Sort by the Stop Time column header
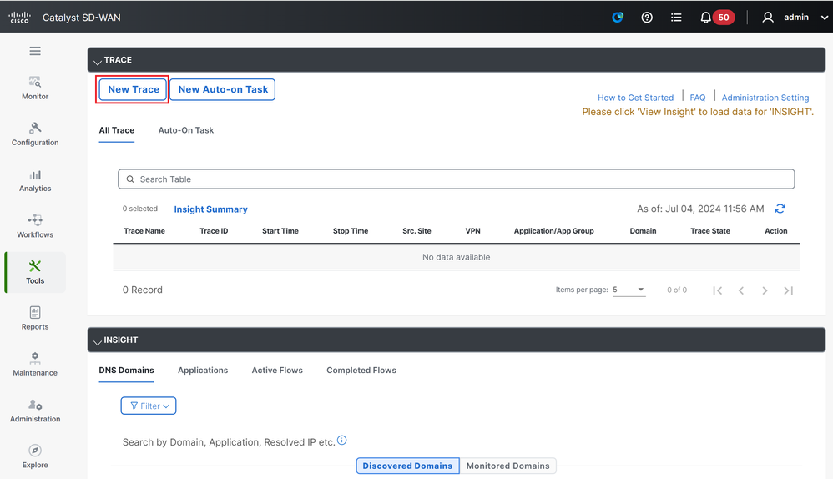The height and width of the screenshot is (479, 833). point(351,231)
